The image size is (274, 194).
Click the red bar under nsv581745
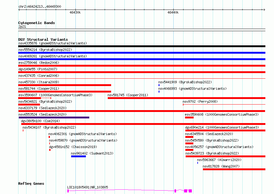click(x=187, y=98)
